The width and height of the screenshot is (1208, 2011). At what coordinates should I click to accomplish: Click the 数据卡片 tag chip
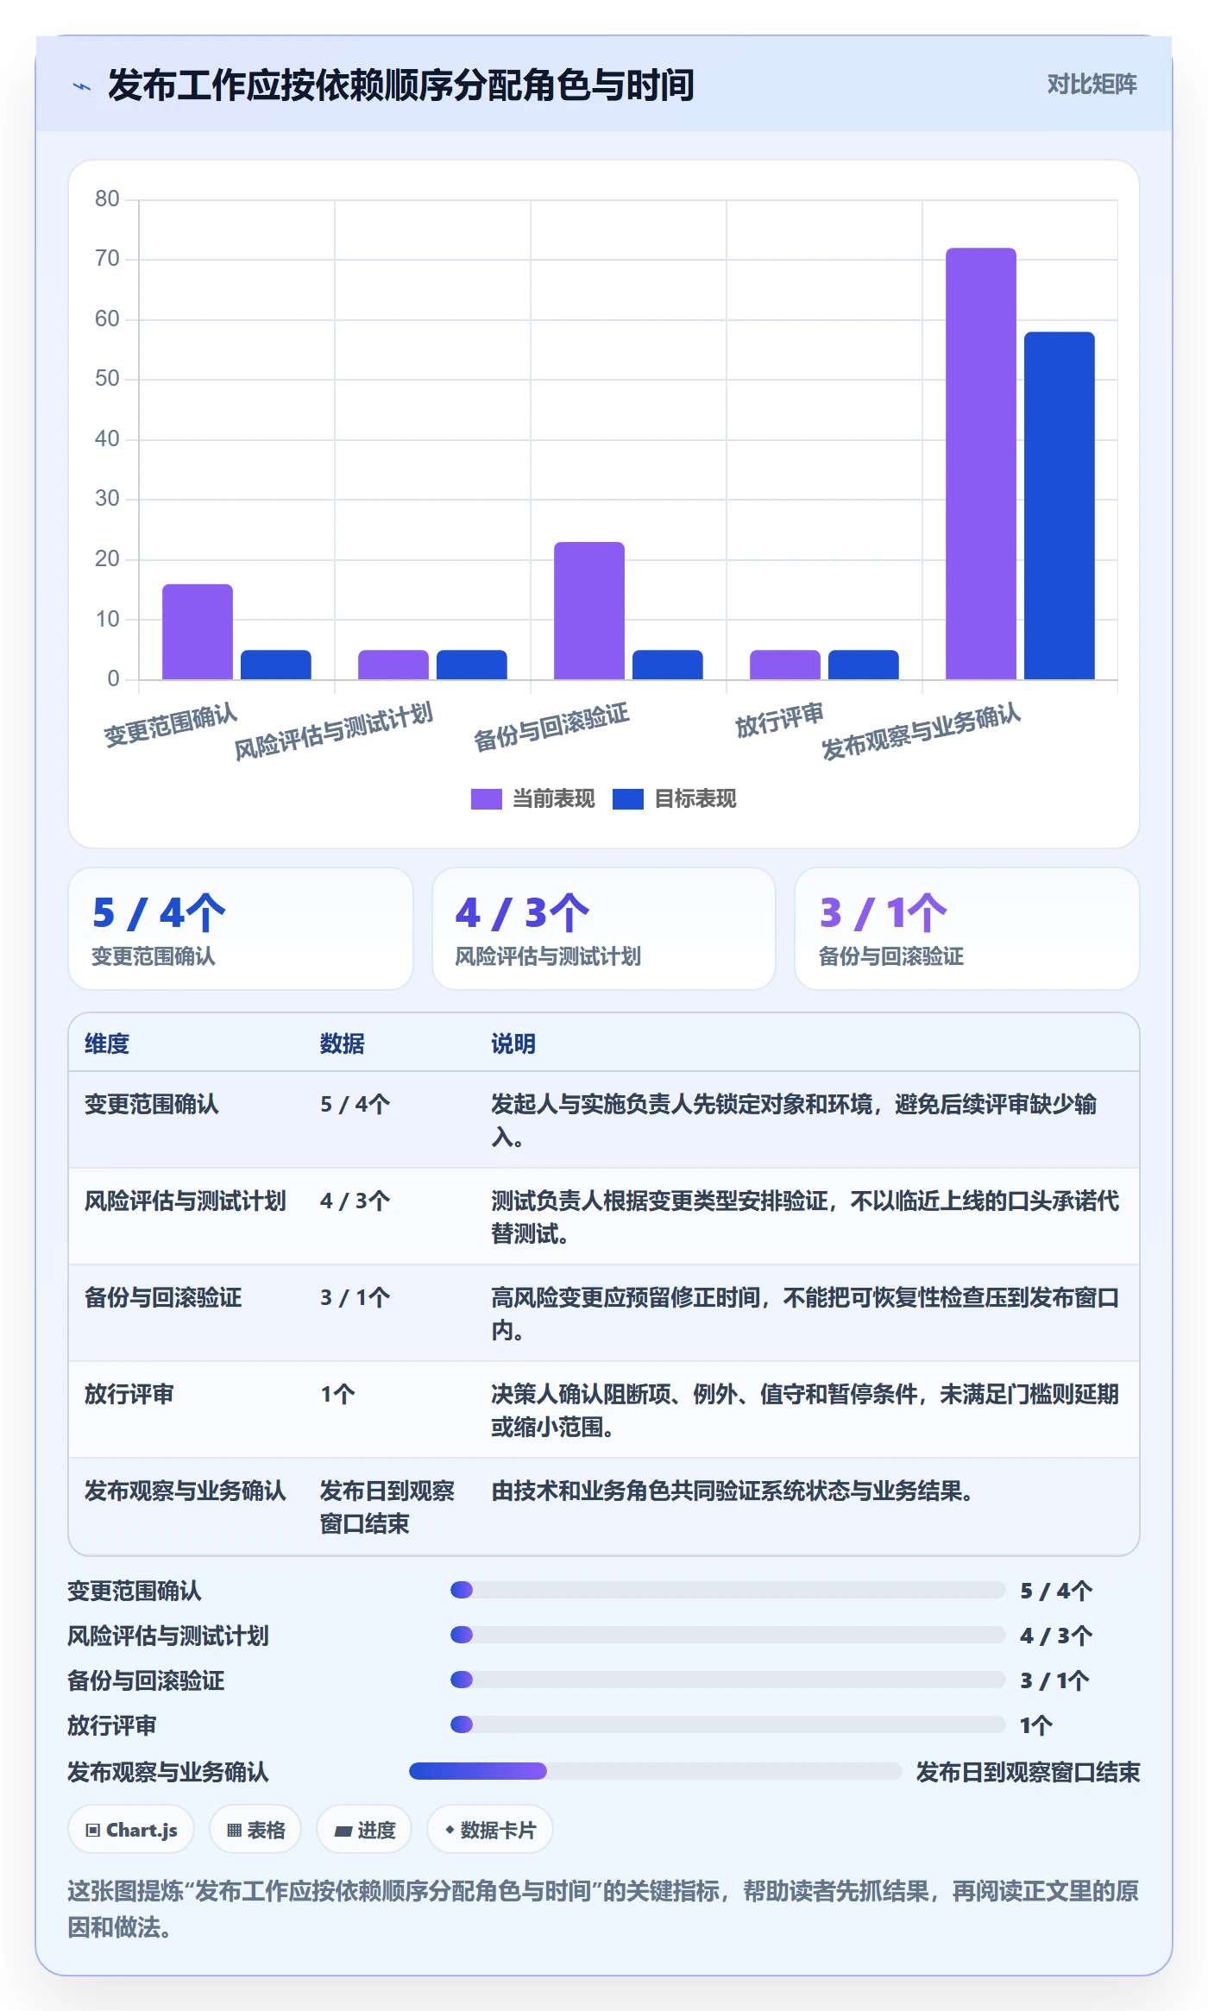[489, 1830]
